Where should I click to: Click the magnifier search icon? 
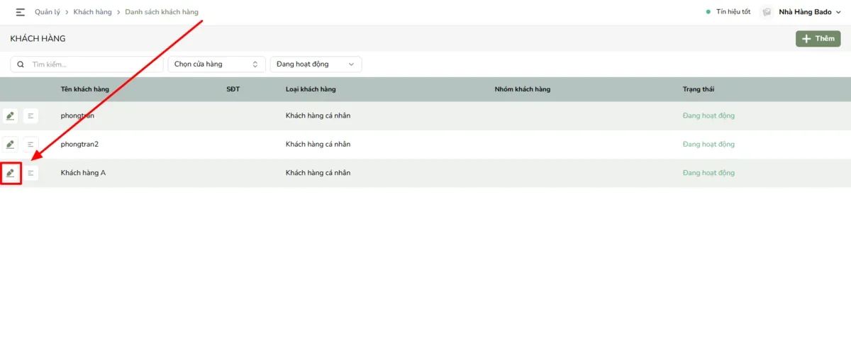tap(21, 64)
